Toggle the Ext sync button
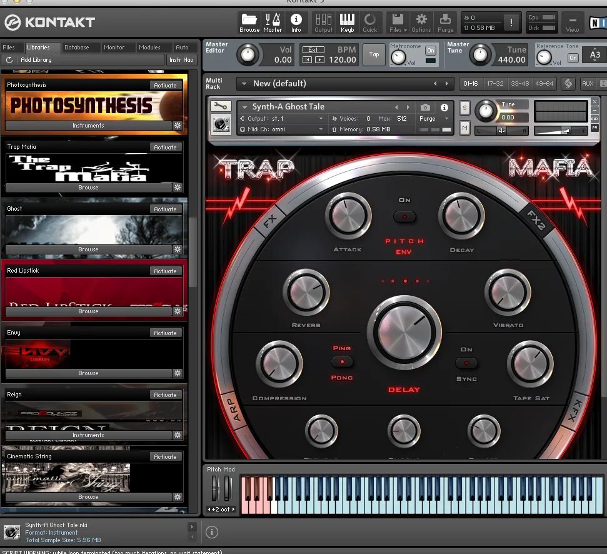 click(x=313, y=49)
